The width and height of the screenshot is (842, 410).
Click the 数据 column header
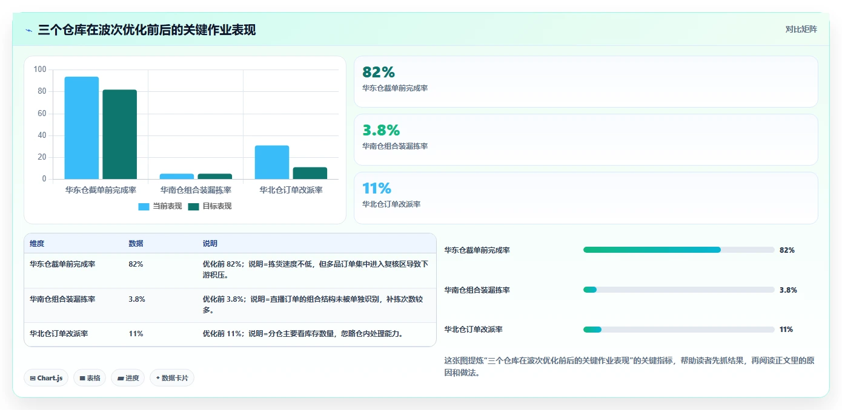(x=136, y=244)
